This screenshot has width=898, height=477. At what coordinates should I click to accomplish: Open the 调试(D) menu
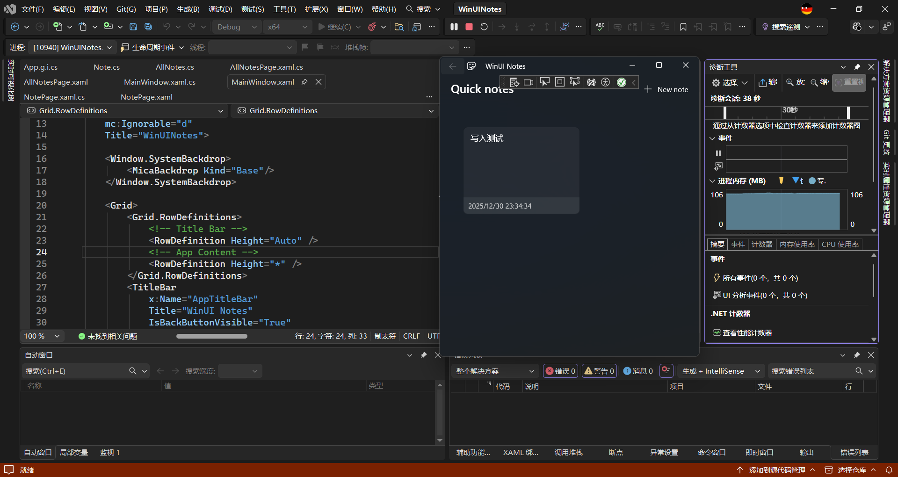(x=220, y=9)
